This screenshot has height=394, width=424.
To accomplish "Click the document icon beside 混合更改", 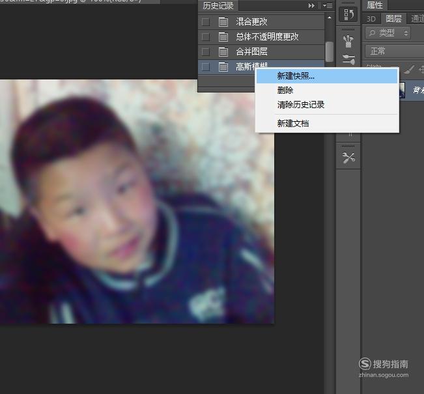I will [223, 21].
